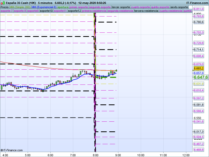Click the latest green candle near 9:00
Screen dimensions: 209x157
pos(117,70)
